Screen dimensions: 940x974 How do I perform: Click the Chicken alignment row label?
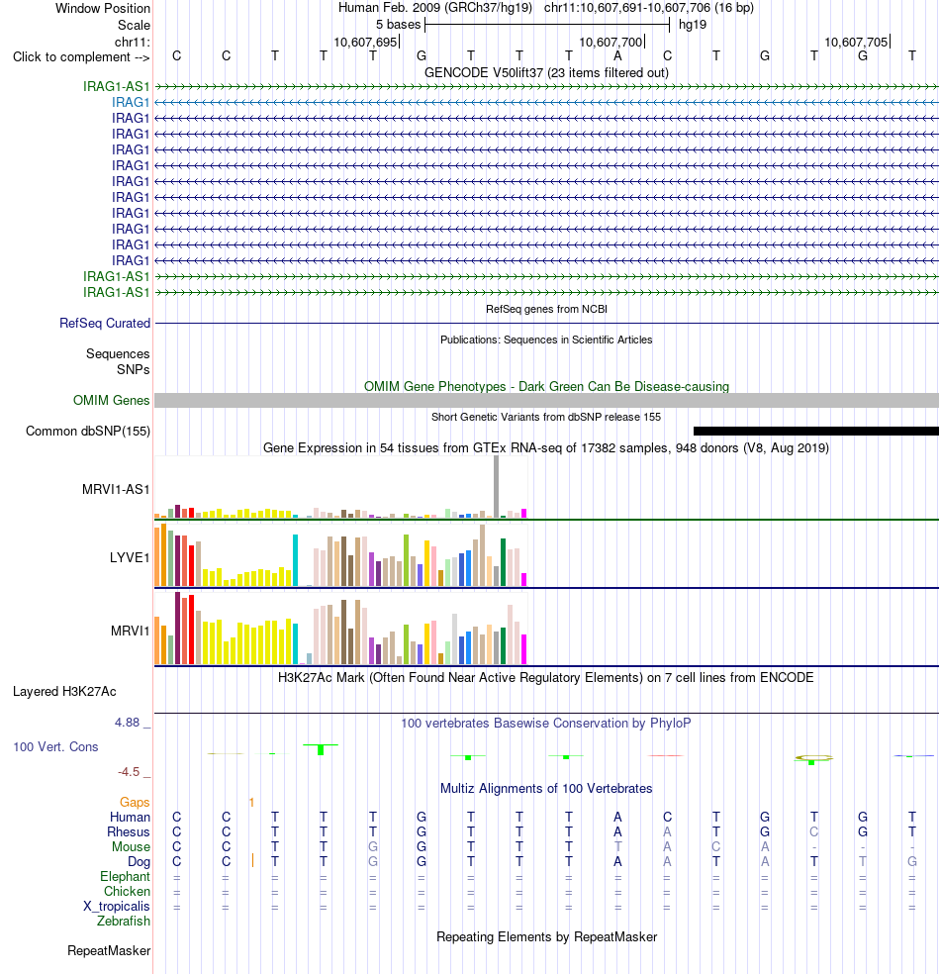coord(127,892)
